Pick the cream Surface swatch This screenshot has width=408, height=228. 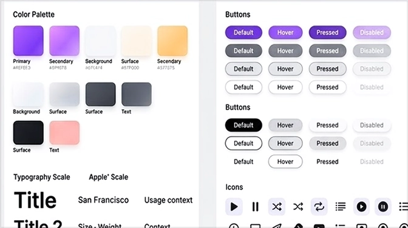(x=137, y=41)
